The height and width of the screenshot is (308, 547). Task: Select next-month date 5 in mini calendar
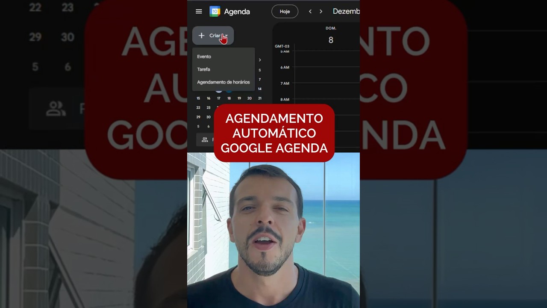[198, 127]
